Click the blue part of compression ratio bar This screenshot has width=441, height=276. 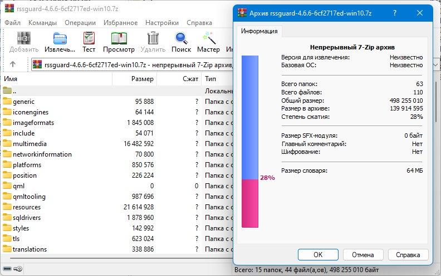pos(250,117)
